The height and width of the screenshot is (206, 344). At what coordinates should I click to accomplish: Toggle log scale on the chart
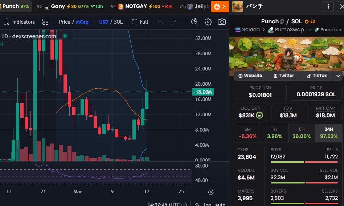click(207, 204)
